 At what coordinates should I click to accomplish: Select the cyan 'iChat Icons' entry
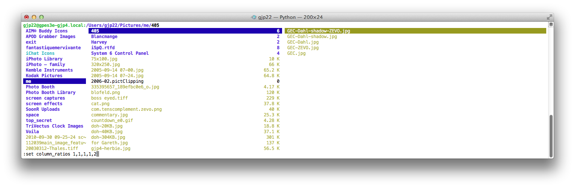point(40,53)
